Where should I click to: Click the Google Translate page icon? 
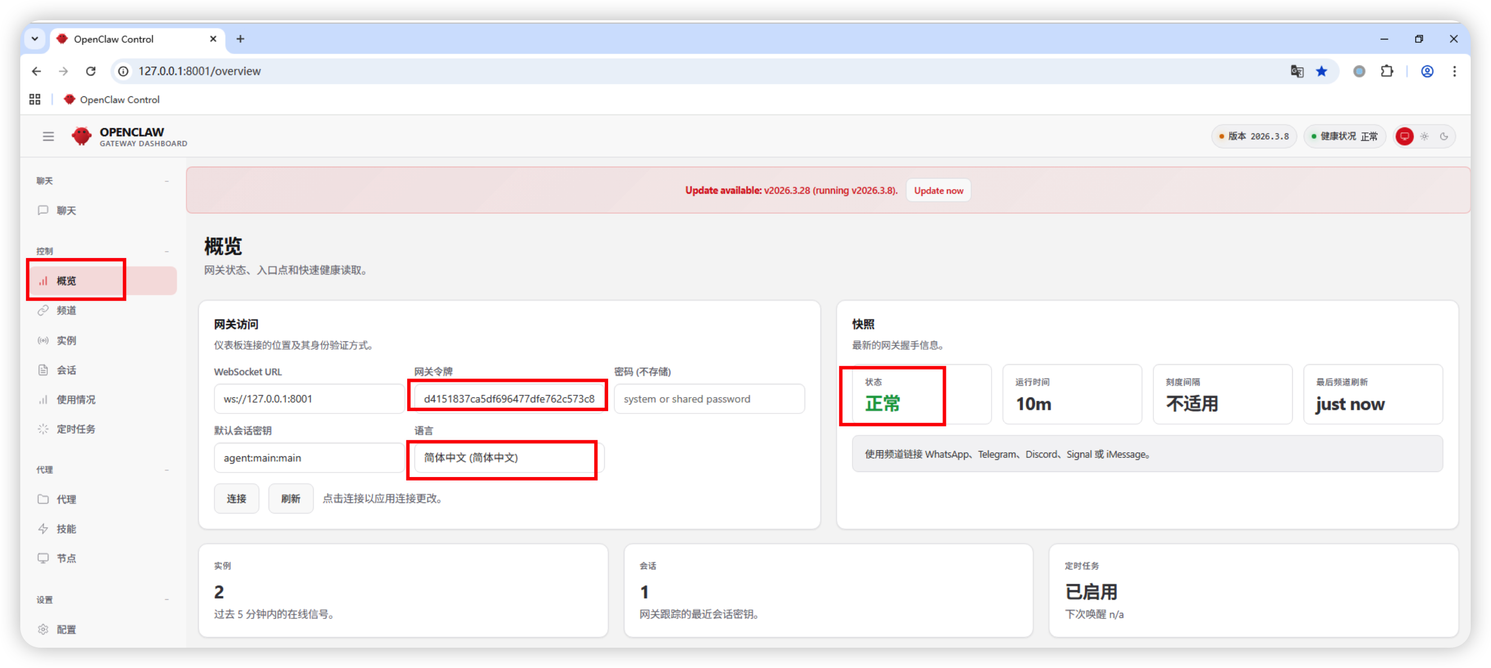(x=1297, y=71)
